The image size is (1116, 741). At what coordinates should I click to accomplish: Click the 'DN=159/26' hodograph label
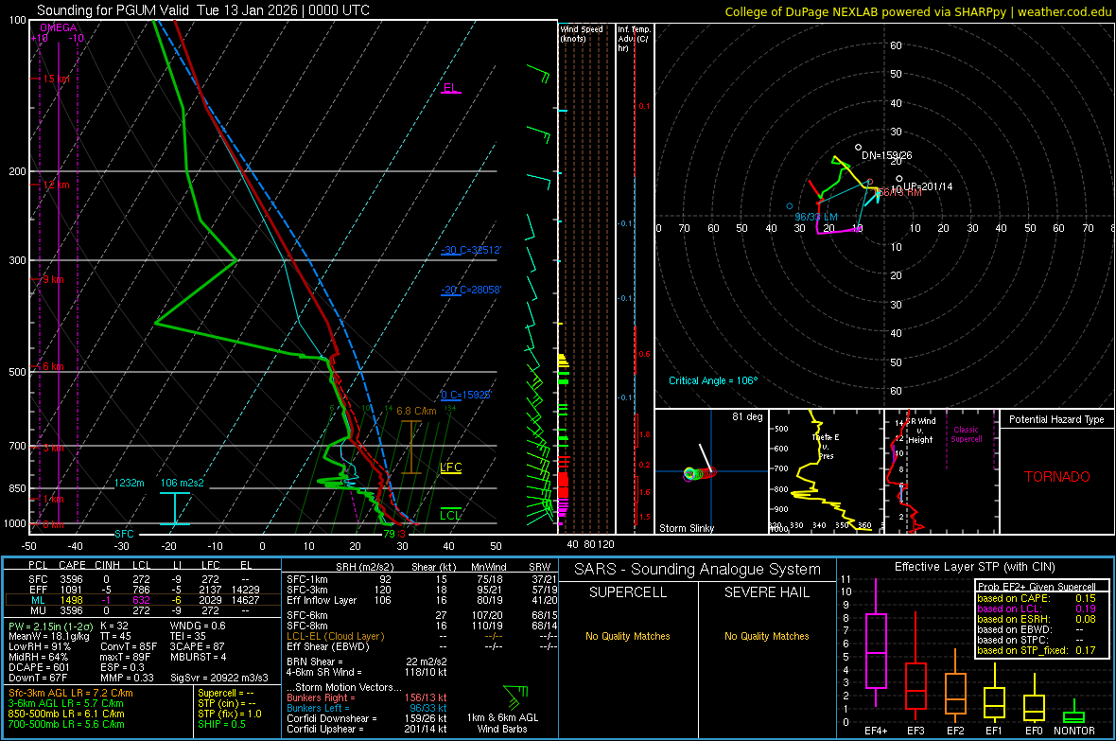point(887,155)
